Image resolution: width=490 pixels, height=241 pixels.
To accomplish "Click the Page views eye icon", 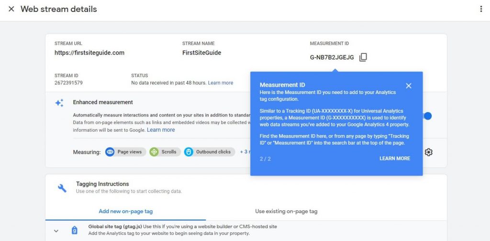I will pos(111,152).
